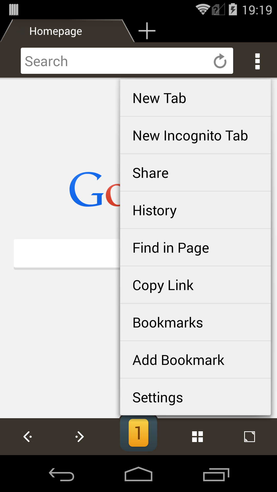Open the three-dot overflow menu
This screenshot has width=277, height=492.
tap(257, 61)
